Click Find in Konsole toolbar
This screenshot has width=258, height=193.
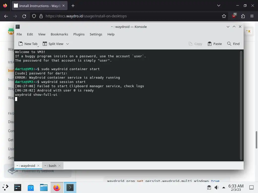coord(233,44)
